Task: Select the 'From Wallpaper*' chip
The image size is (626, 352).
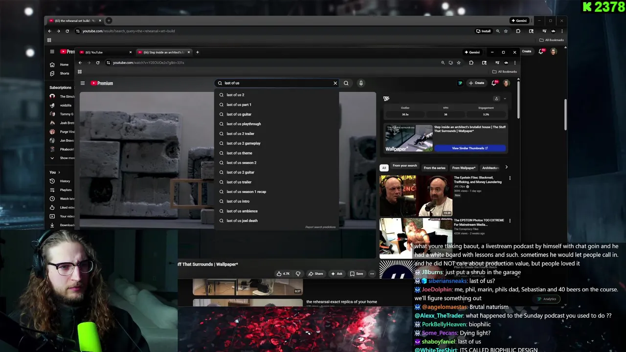Action: point(464,168)
